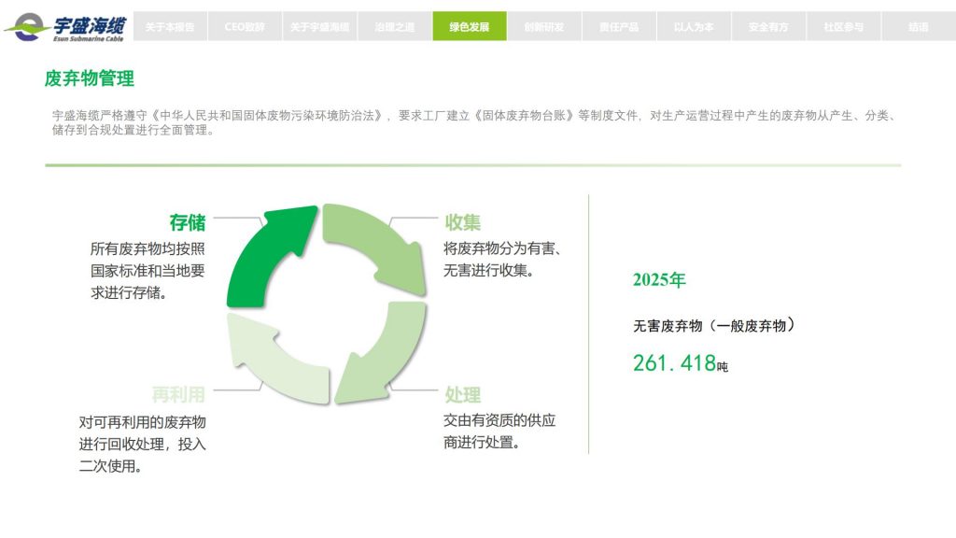Jump to the 结语 tab
This screenshot has height=538, width=956.
(918, 27)
